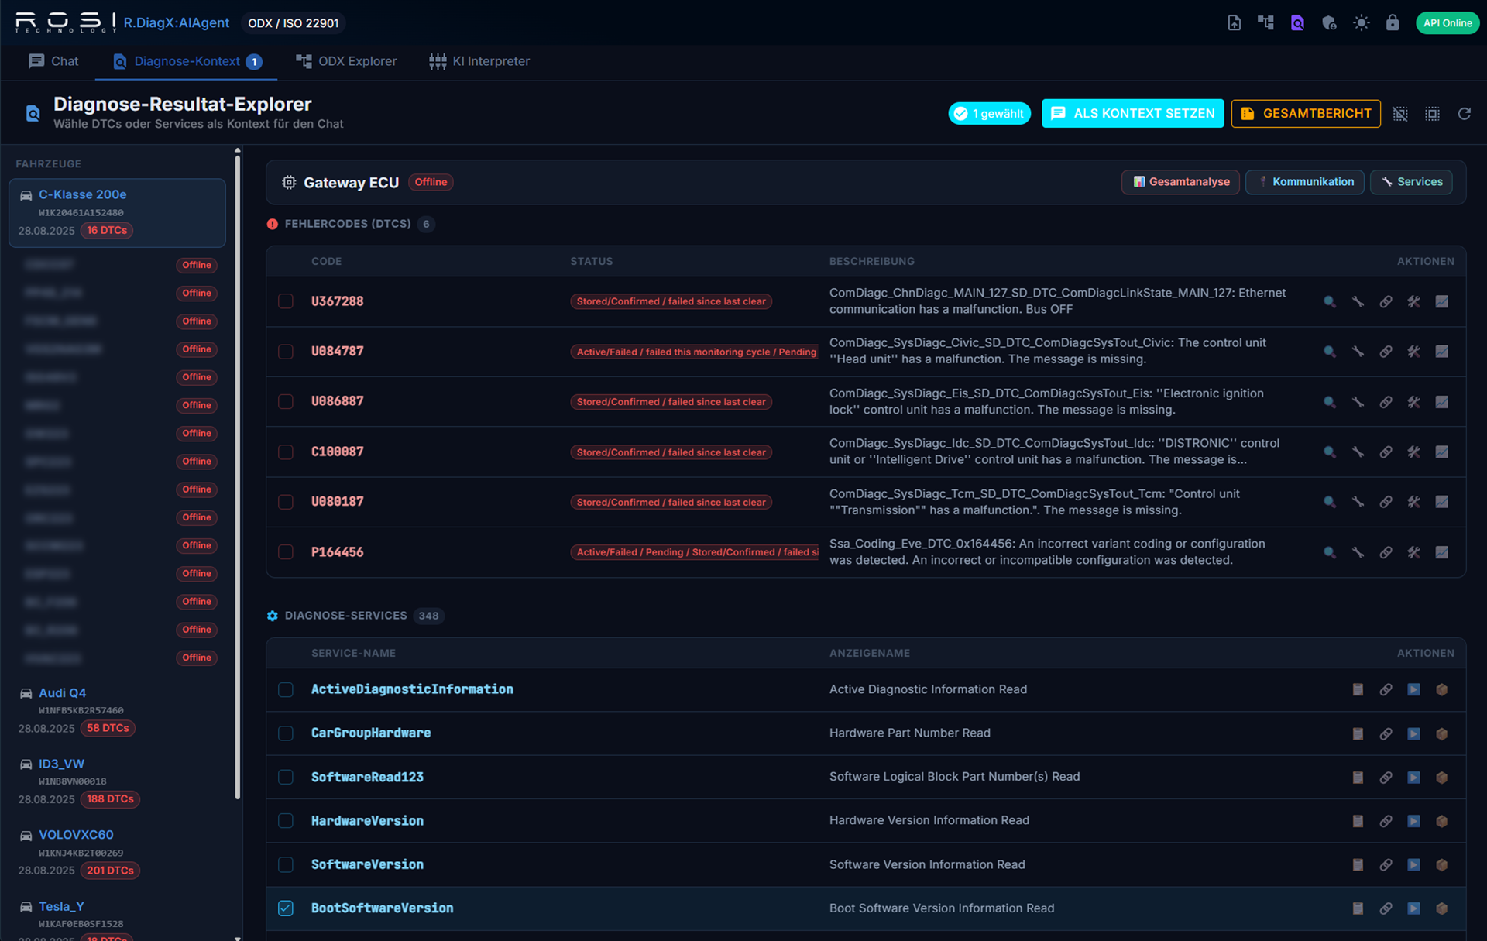Click the deselect all icon beside Gesamtbericht
This screenshot has height=941, width=1487.
1400,114
